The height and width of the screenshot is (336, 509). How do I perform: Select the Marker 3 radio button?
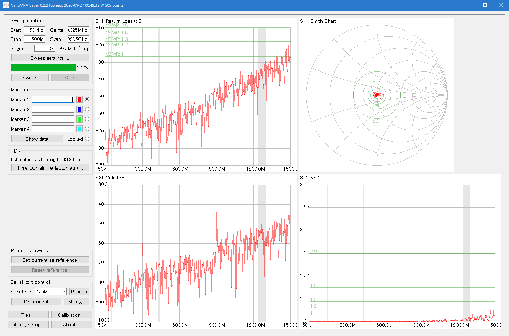(x=87, y=119)
